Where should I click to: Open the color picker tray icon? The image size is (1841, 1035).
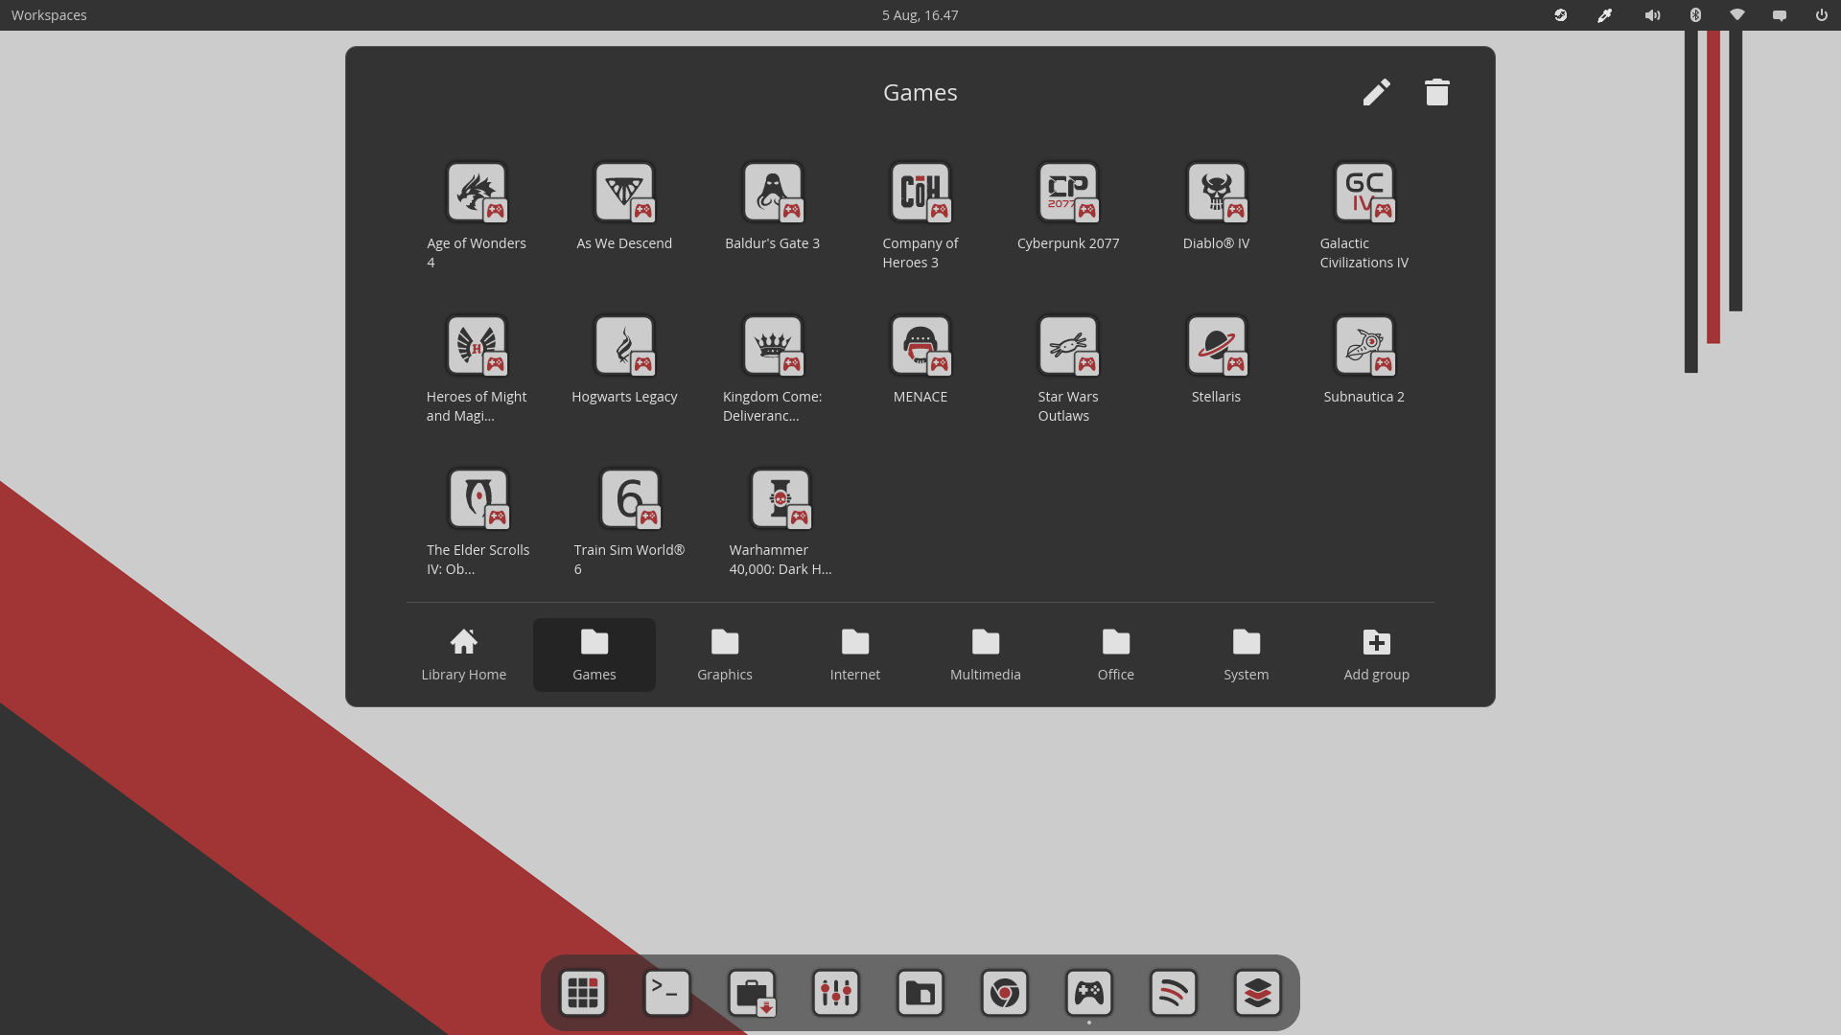pyautogui.click(x=1605, y=15)
